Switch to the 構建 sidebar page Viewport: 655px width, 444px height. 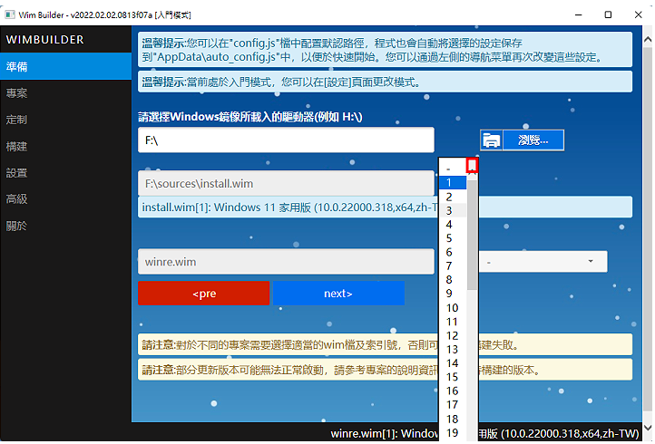65,147
